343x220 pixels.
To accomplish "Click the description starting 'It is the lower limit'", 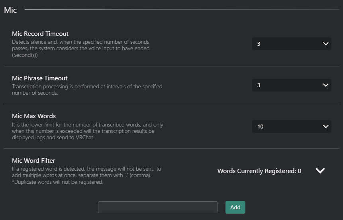I will 88,131.
